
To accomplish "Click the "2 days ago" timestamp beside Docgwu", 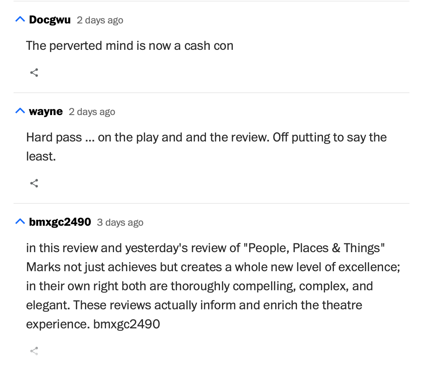I will [x=100, y=20].
